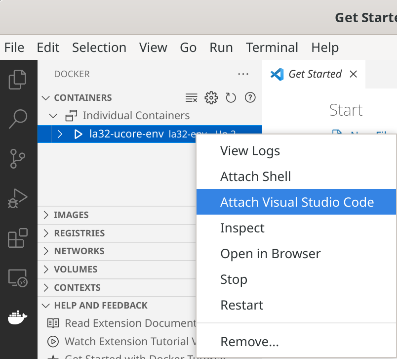Screen dimensions: 397x359
Task: Open the Docker whale icon in activity bar
Action: point(18,317)
